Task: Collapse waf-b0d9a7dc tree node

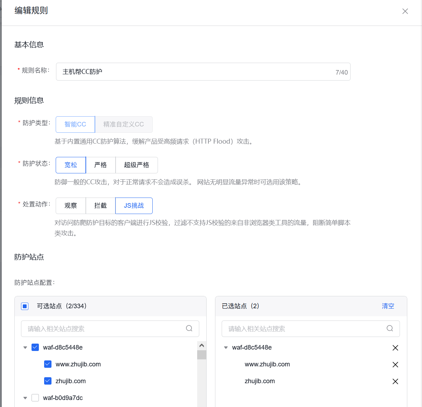Action: pos(25,398)
